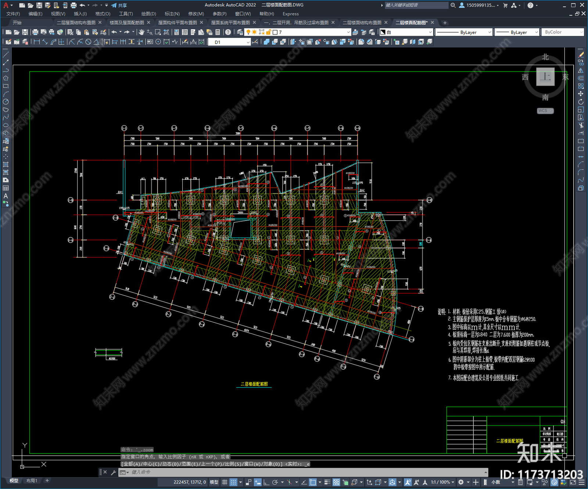588x489 pixels.
Task: Select the Polygon draw tool
Action: click(x=6, y=78)
